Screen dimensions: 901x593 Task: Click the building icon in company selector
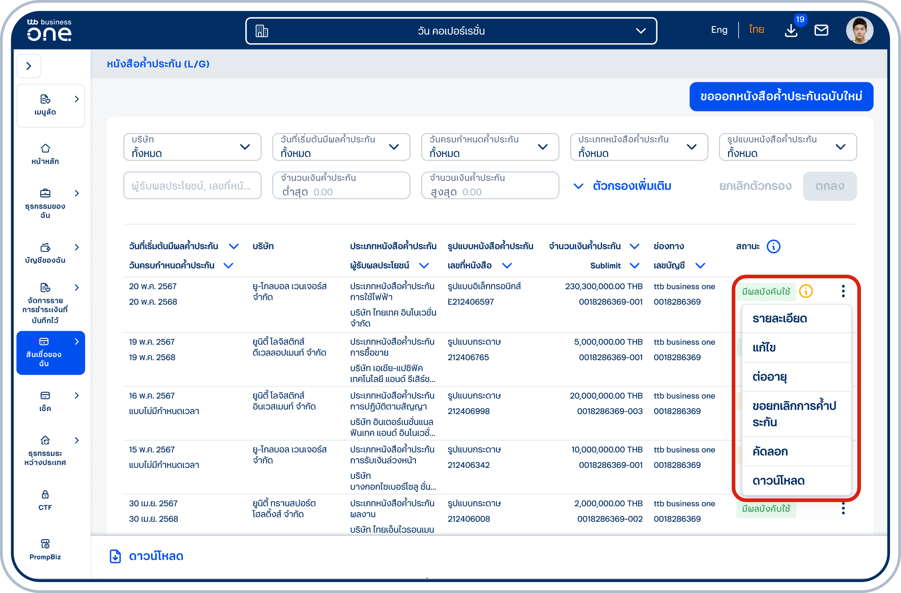click(x=262, y=31)
